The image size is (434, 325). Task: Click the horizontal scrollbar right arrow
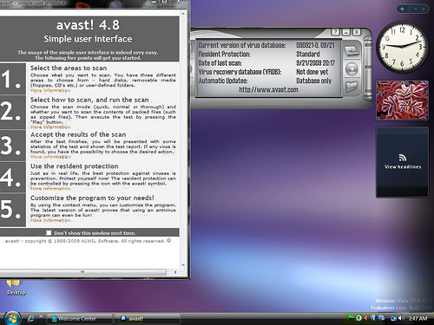coord(175,272)
